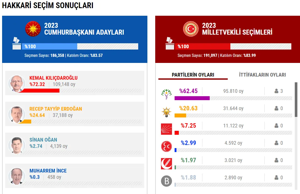Select Kemal Kılıçdaroğlu candidate name

click(53, 78)
